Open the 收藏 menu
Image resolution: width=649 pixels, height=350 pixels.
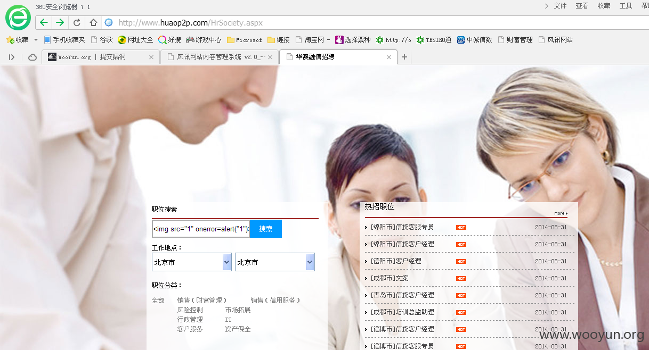[604, 6]
